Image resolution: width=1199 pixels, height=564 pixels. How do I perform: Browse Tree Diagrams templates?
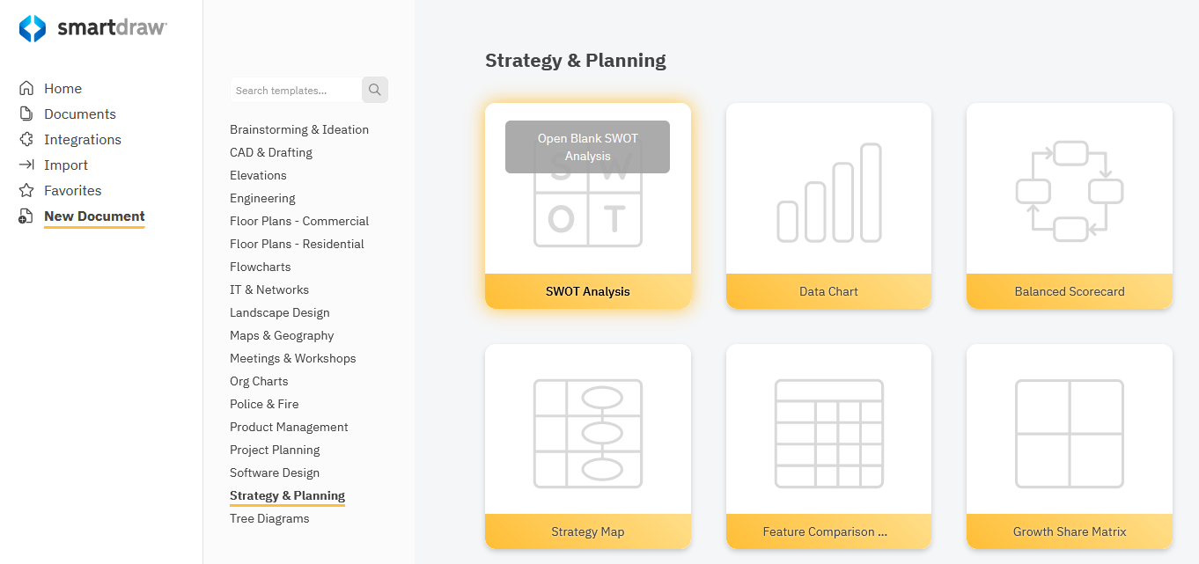click(269, 518)
